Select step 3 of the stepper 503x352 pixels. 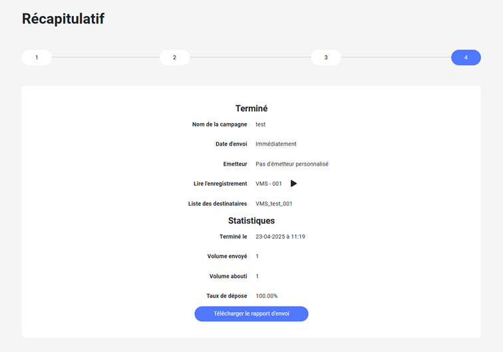point(326,58)
